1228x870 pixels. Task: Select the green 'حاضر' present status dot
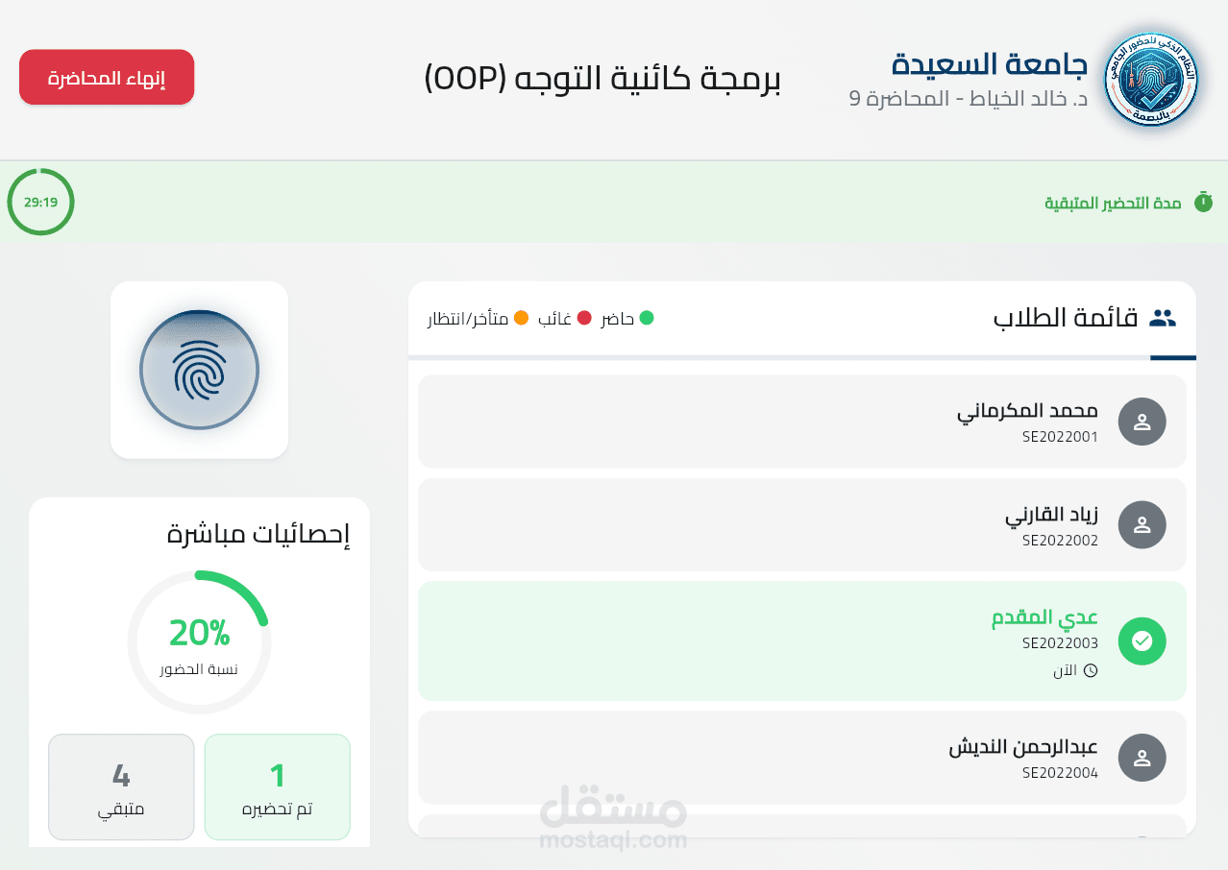pyautogui.click(x=647, y=318)
